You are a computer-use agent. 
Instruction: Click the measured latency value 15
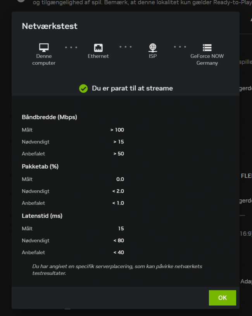click(x=121, y=228)
